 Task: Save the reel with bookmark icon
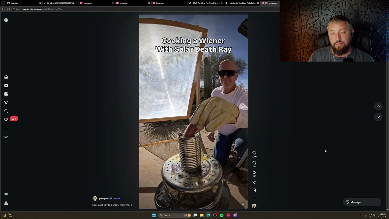click(x=254, y=190)
